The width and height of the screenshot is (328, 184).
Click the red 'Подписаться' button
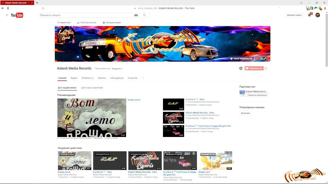[x=254, y=68]
